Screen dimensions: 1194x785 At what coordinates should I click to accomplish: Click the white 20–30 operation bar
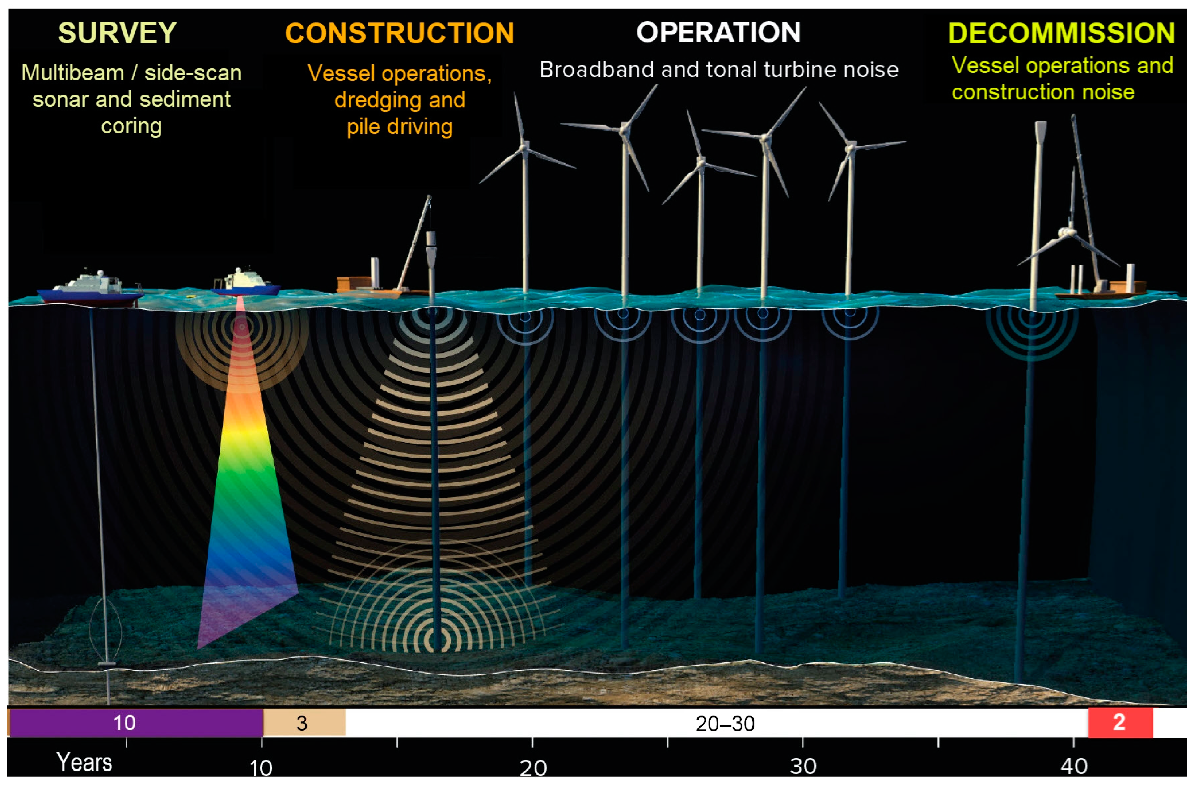(x=725, y=723)
